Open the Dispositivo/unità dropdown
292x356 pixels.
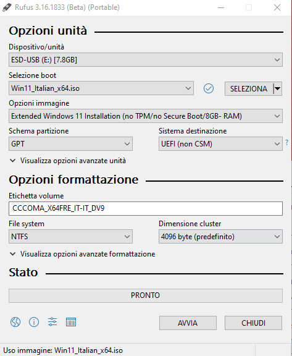[146, 60]
